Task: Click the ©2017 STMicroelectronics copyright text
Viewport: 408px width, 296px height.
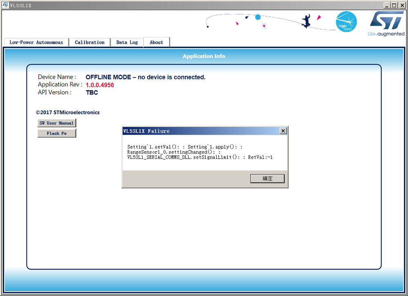Action: coord(68,113)
